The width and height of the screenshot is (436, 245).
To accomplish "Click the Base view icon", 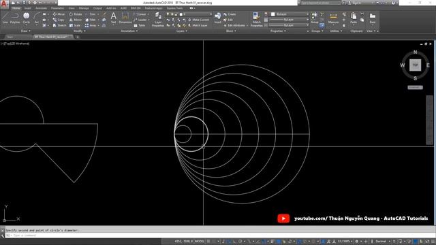I will pos(373,18).
